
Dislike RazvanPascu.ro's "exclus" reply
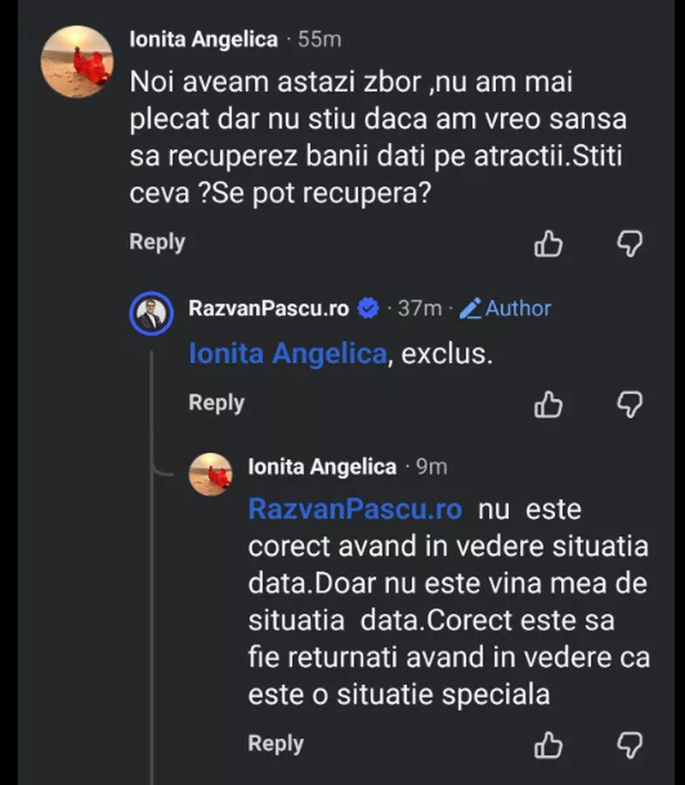[629, 404]
